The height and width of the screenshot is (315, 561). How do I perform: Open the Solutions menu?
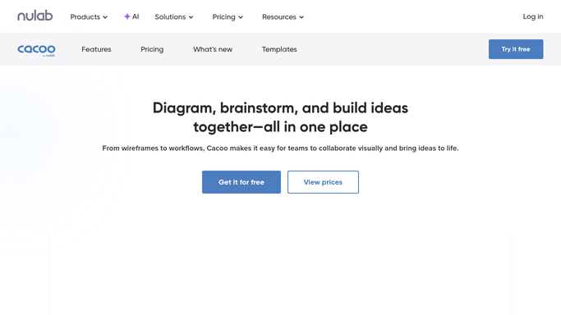click(174, 16)
